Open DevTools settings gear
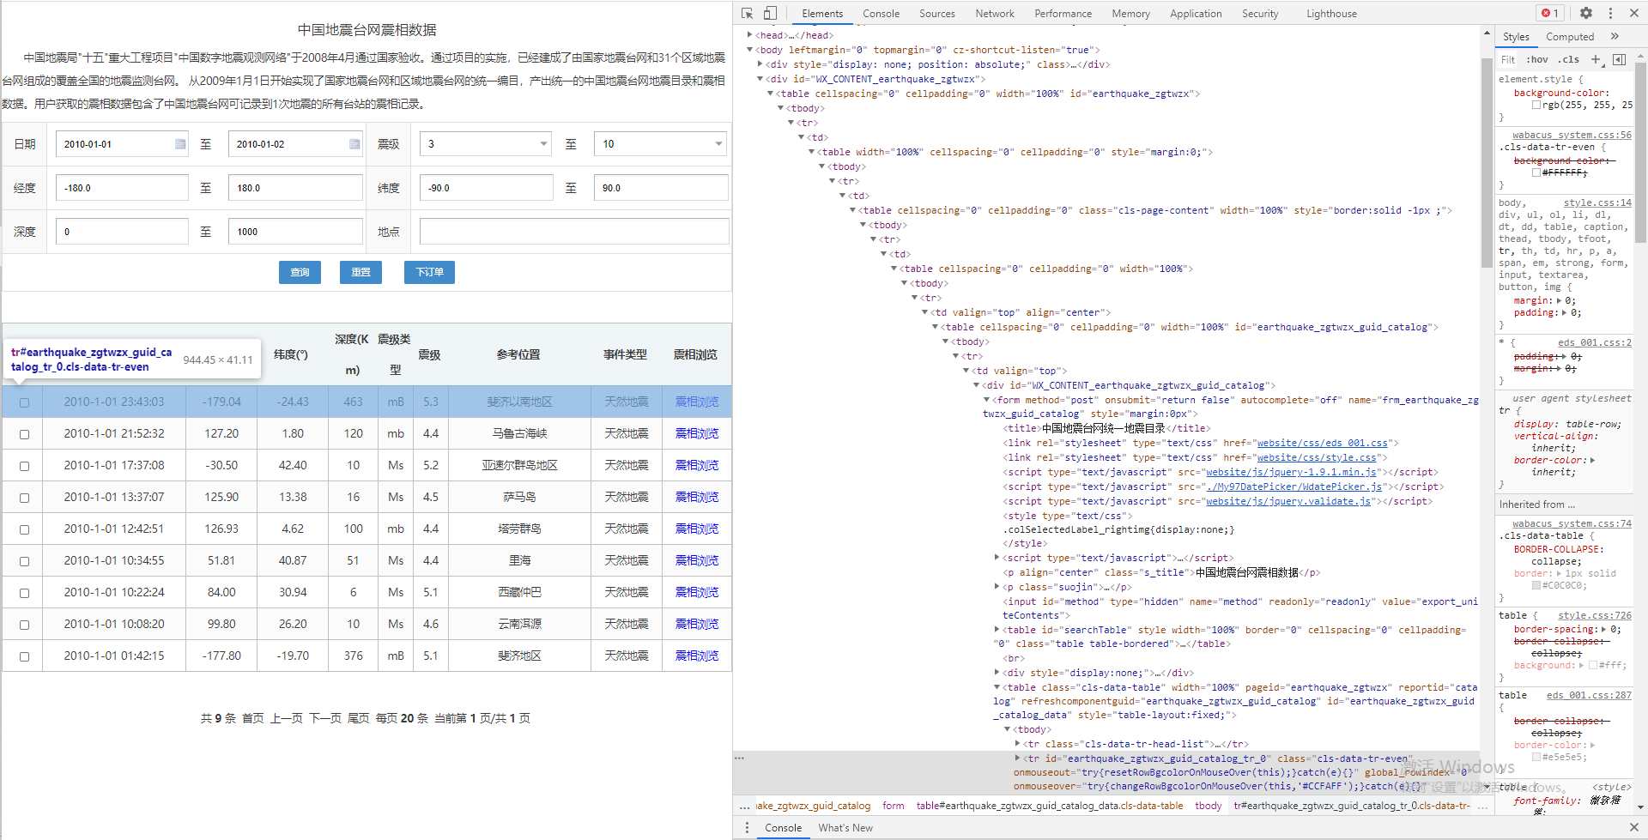 [1586, 13]
